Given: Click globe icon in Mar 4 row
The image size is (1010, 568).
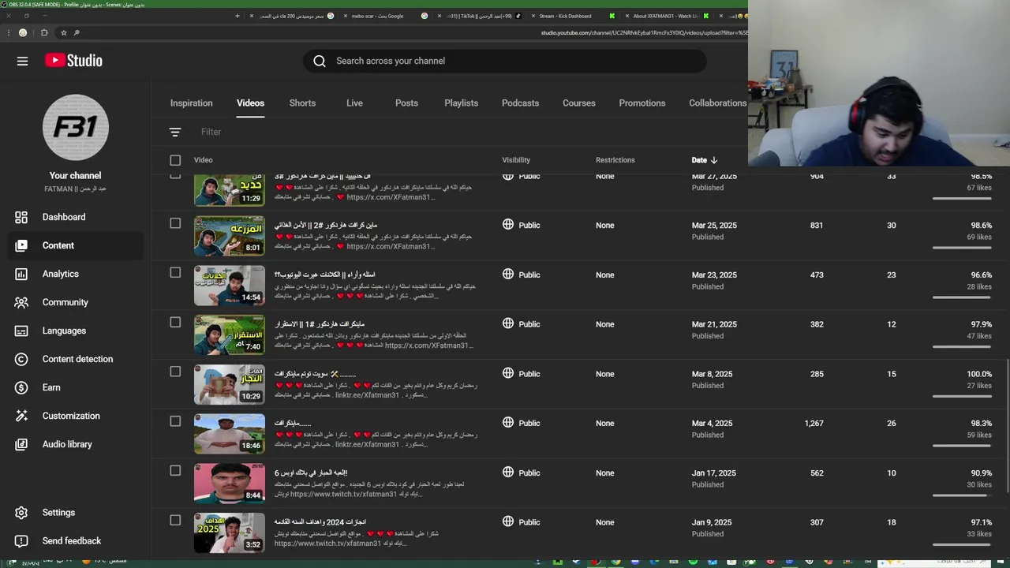Looking at the screenshot, I should click(x=508, y=423).
